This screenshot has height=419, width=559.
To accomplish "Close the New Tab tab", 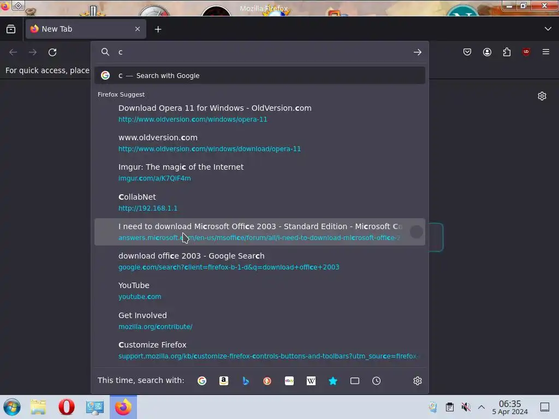I will point(138,29).
